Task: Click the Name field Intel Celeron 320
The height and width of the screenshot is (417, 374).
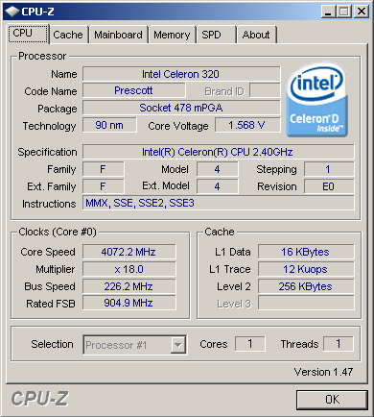Action: pos(181,74)
